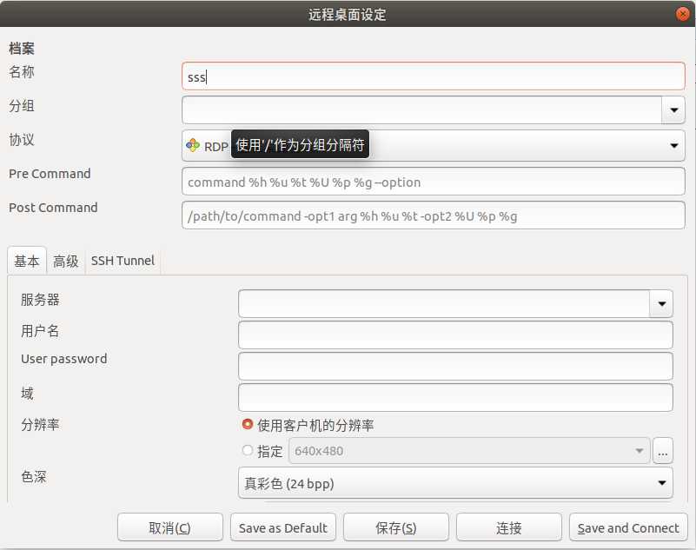Open the 色深 color depth dropdown

click(x=455, y=482)
